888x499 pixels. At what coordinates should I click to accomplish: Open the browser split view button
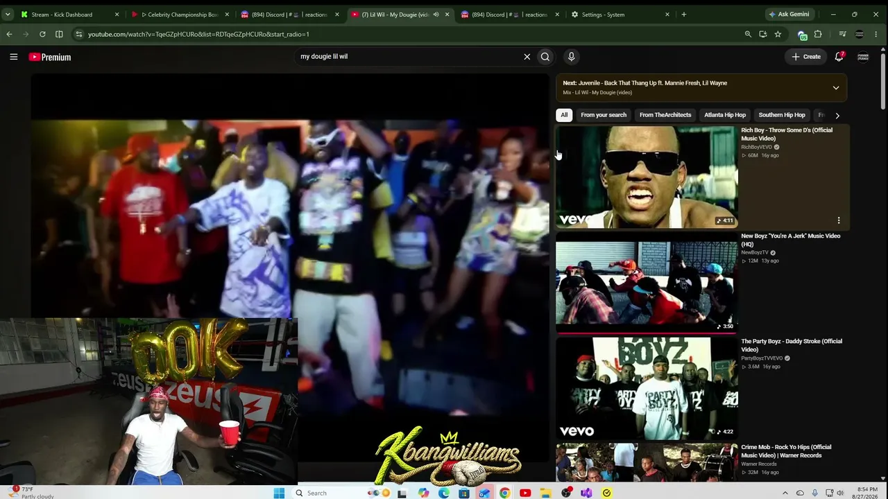[x=59, y=34]
